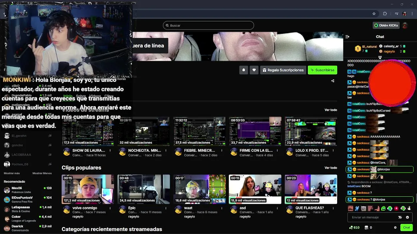The width and height of the screenshot is (417, 234).
Task: Open options for SHOW DE LAURA video
Action: (x=110, y=150)
